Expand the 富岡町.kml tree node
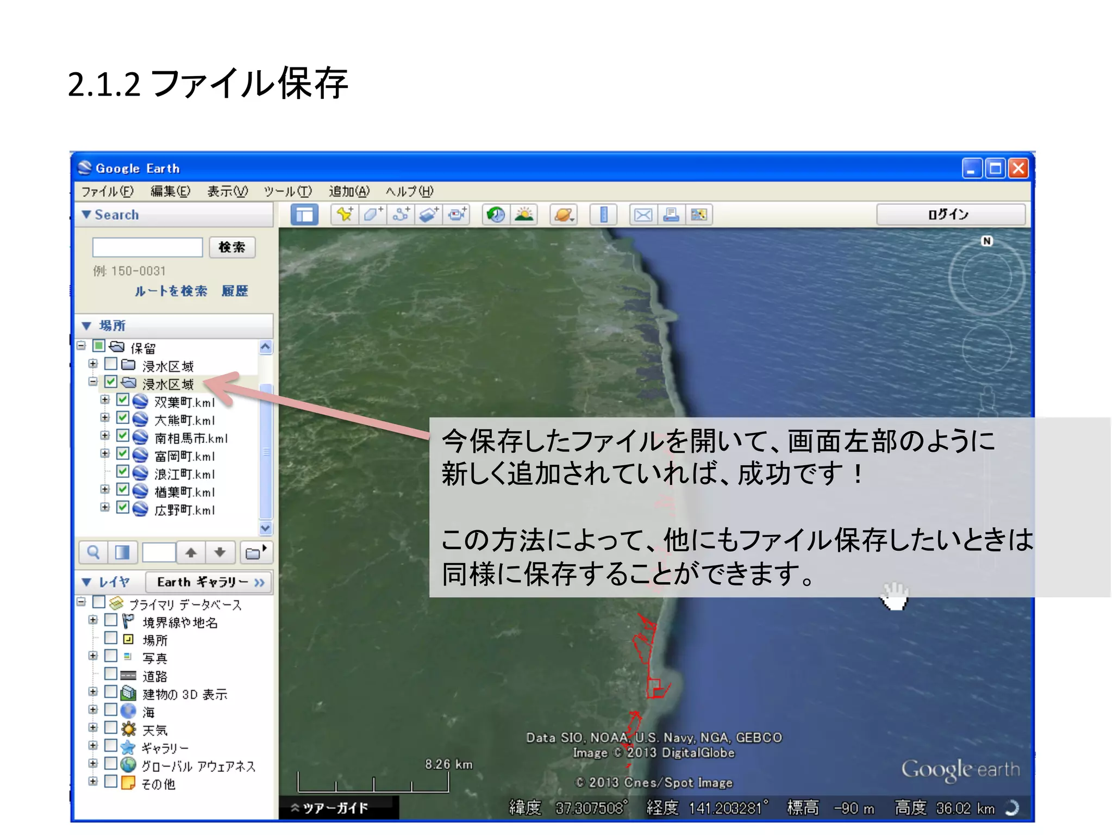1113x835 pixels. point(105,453)
